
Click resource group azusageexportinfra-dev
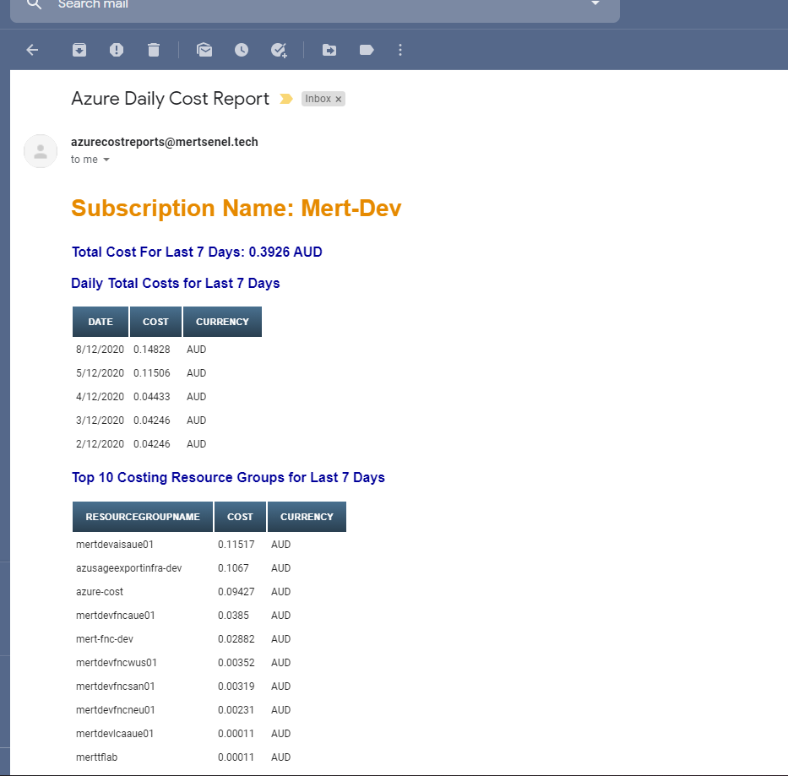tap(128, 568)
